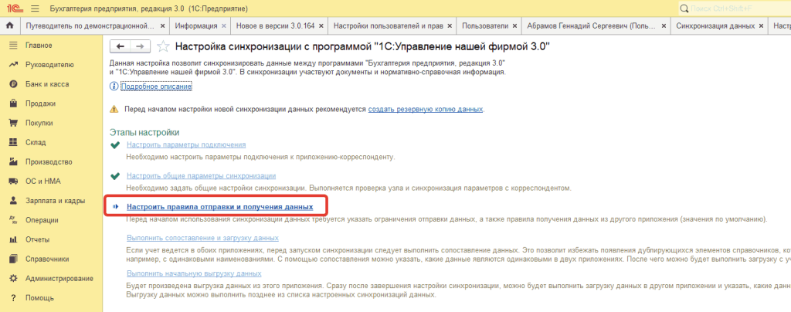Click the checkmark beside Настроить параметры подключения
This screenshot has height=312, width=791.
[116, 145]
